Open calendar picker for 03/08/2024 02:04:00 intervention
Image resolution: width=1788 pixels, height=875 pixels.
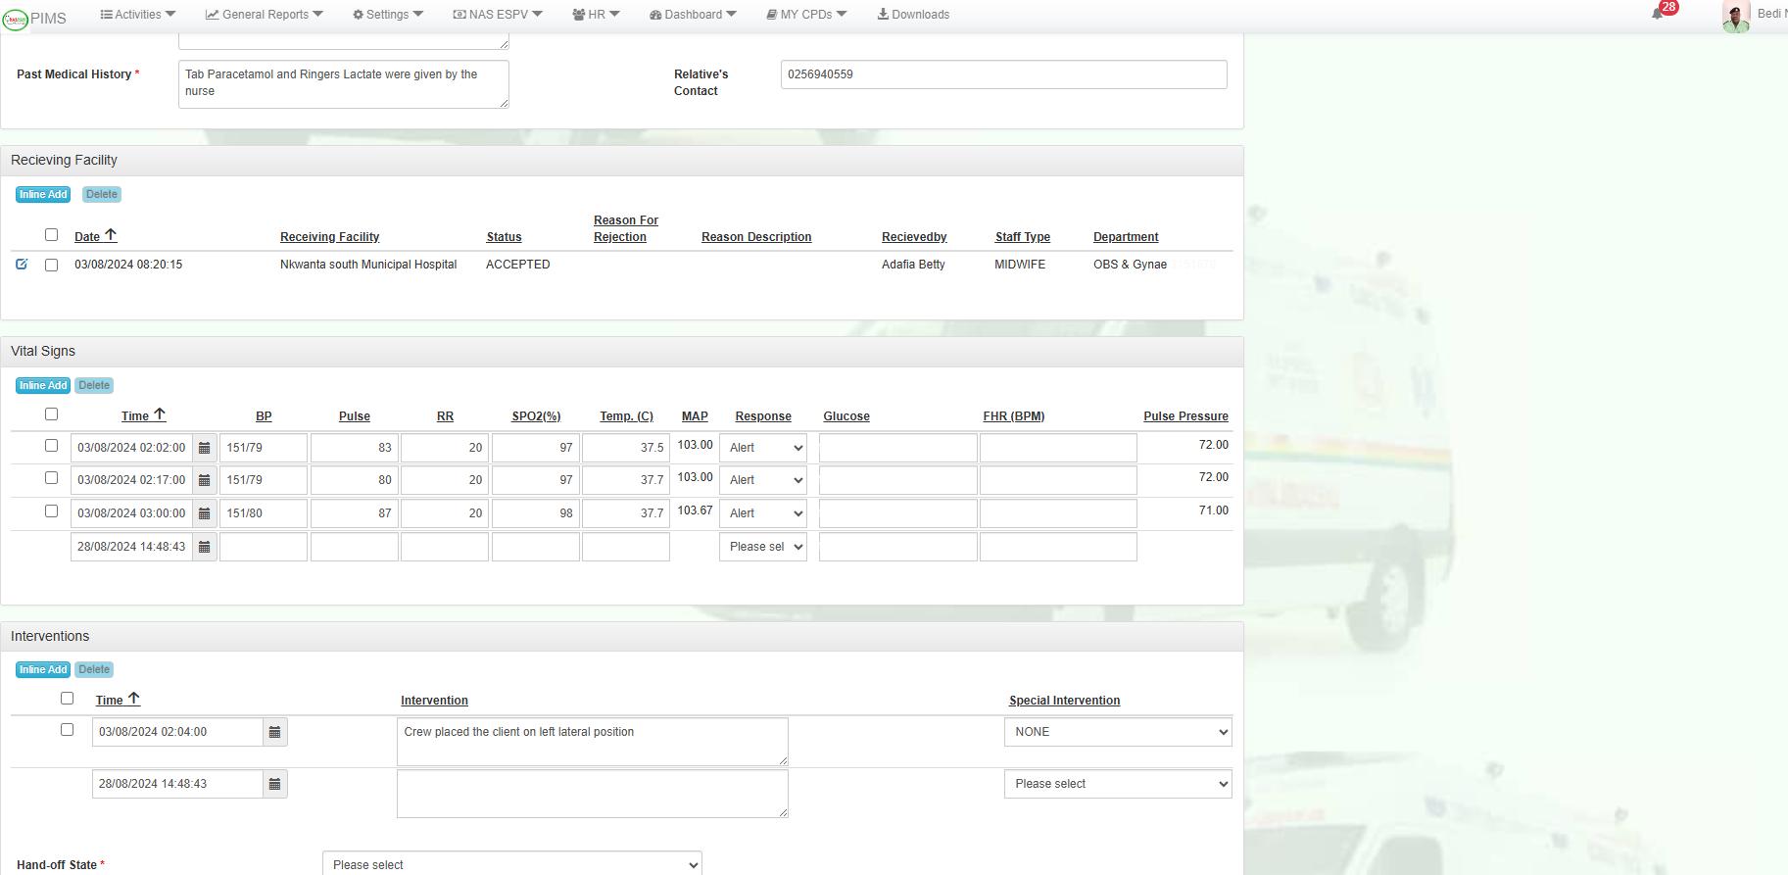coord(275,732)
